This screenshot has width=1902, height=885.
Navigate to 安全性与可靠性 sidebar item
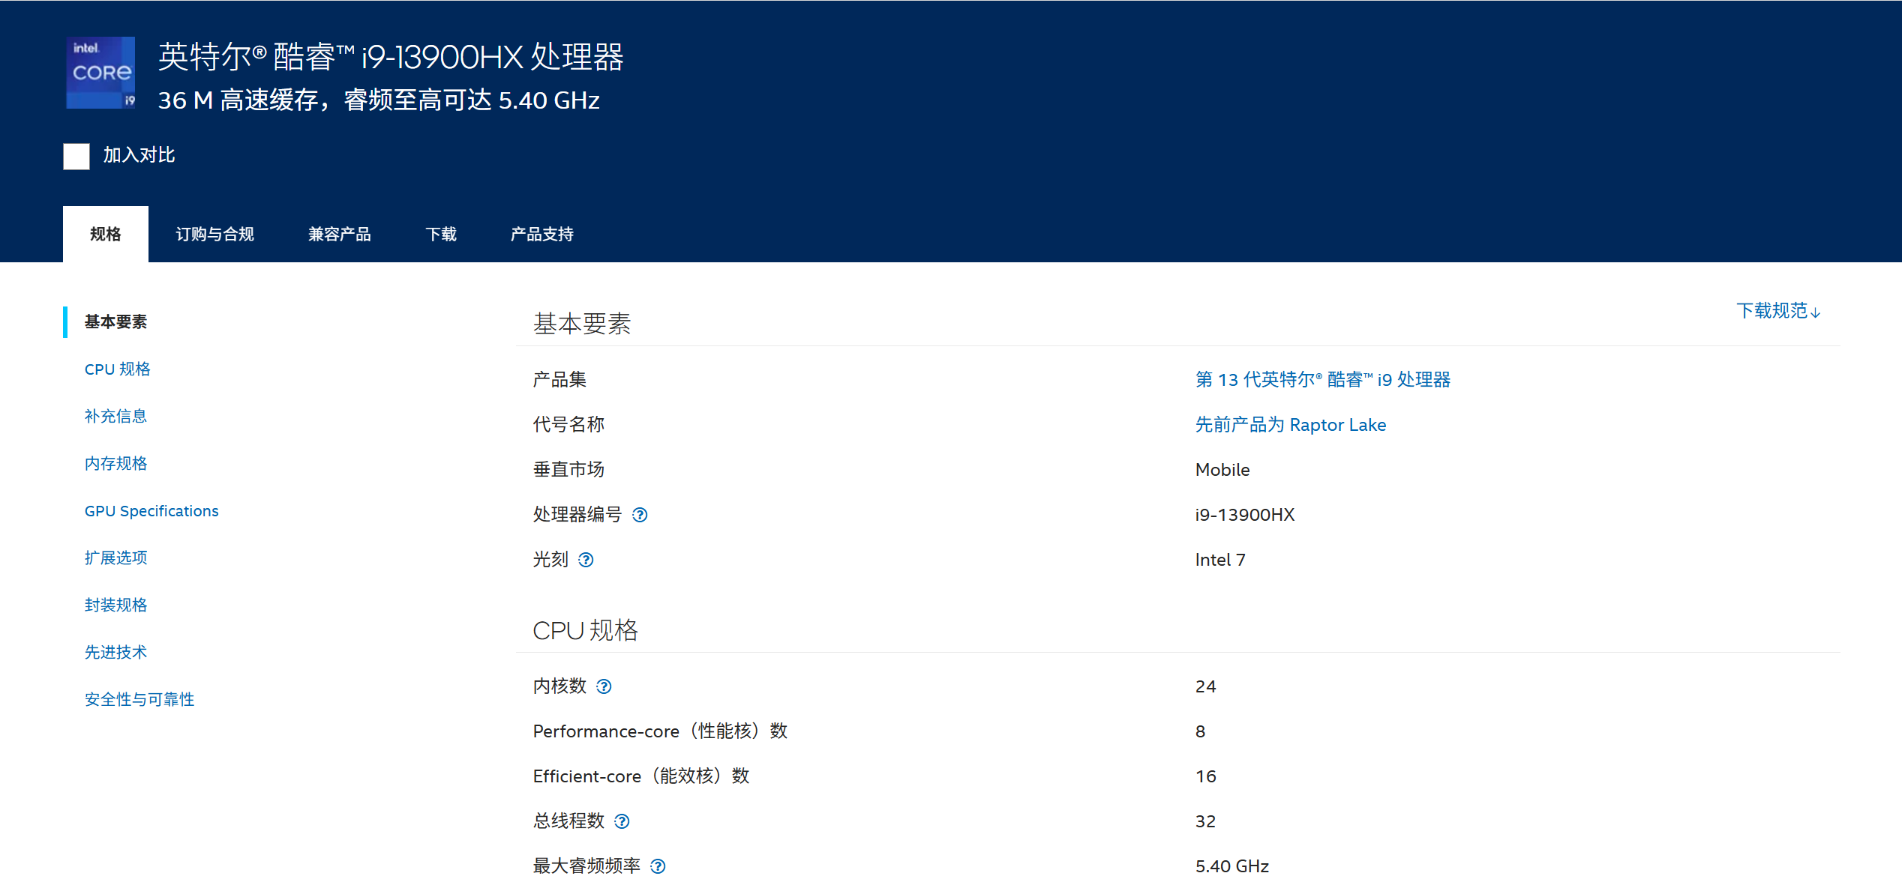coord(139,699)
